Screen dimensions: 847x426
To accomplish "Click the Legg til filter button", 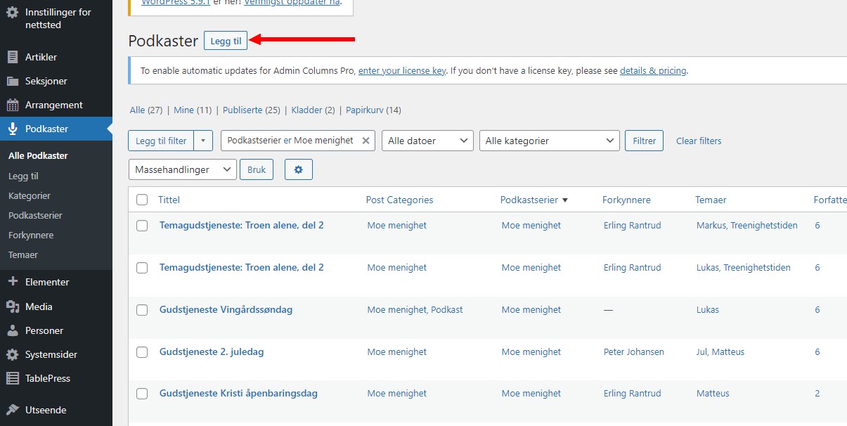I will coord(161,141).
